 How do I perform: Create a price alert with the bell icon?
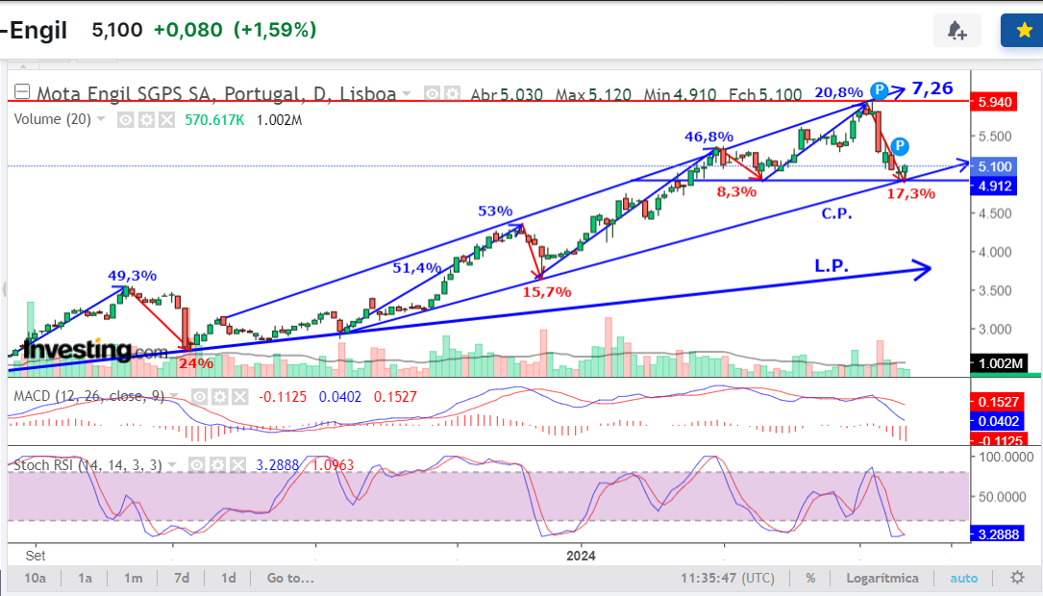(957, 31)
